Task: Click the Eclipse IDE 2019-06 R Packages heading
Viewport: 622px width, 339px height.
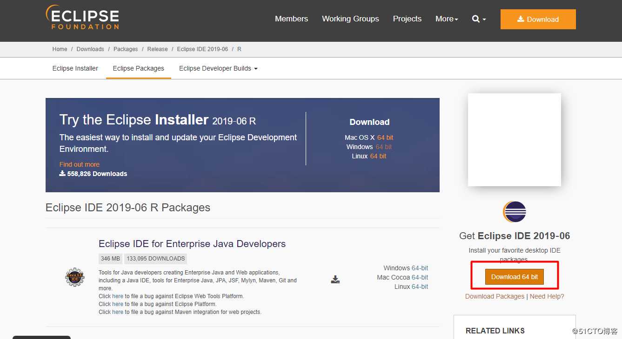Action: [128, 208]
